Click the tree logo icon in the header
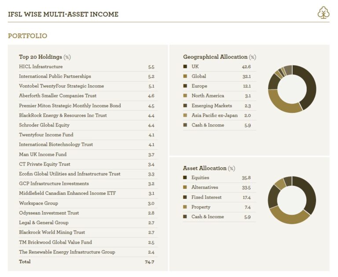Viewport: 338px width, 277px height. point(323,13)
